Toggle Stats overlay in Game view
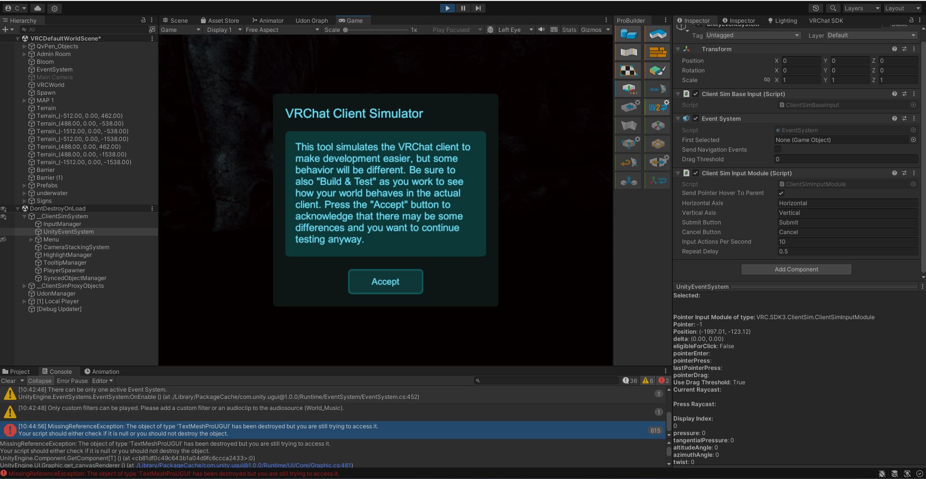The width and height of the screenshot is (926, 479). [569, 30]
